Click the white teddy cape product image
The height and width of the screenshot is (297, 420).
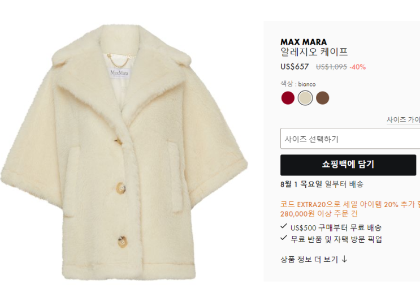tap(124, 152)
